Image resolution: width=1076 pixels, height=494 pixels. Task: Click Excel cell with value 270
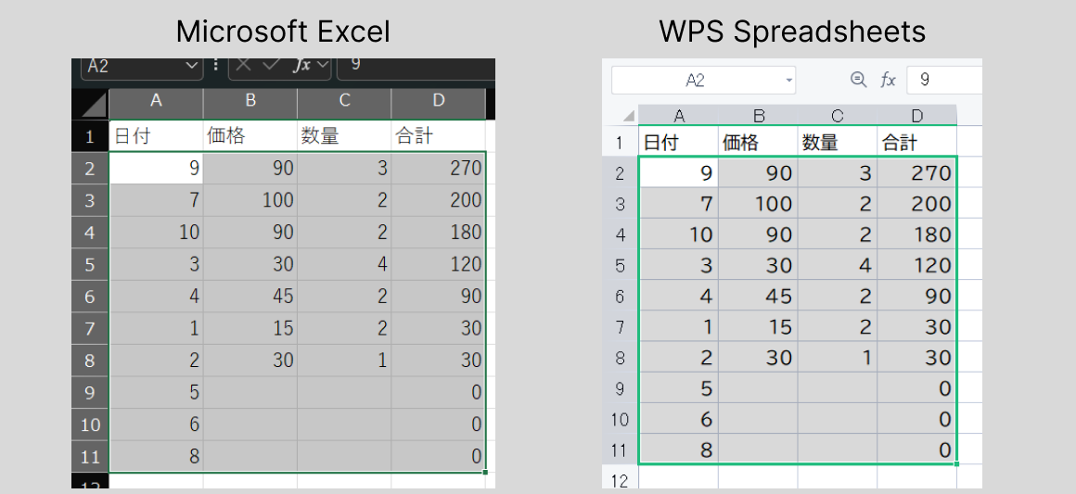[x=439, y=169]
